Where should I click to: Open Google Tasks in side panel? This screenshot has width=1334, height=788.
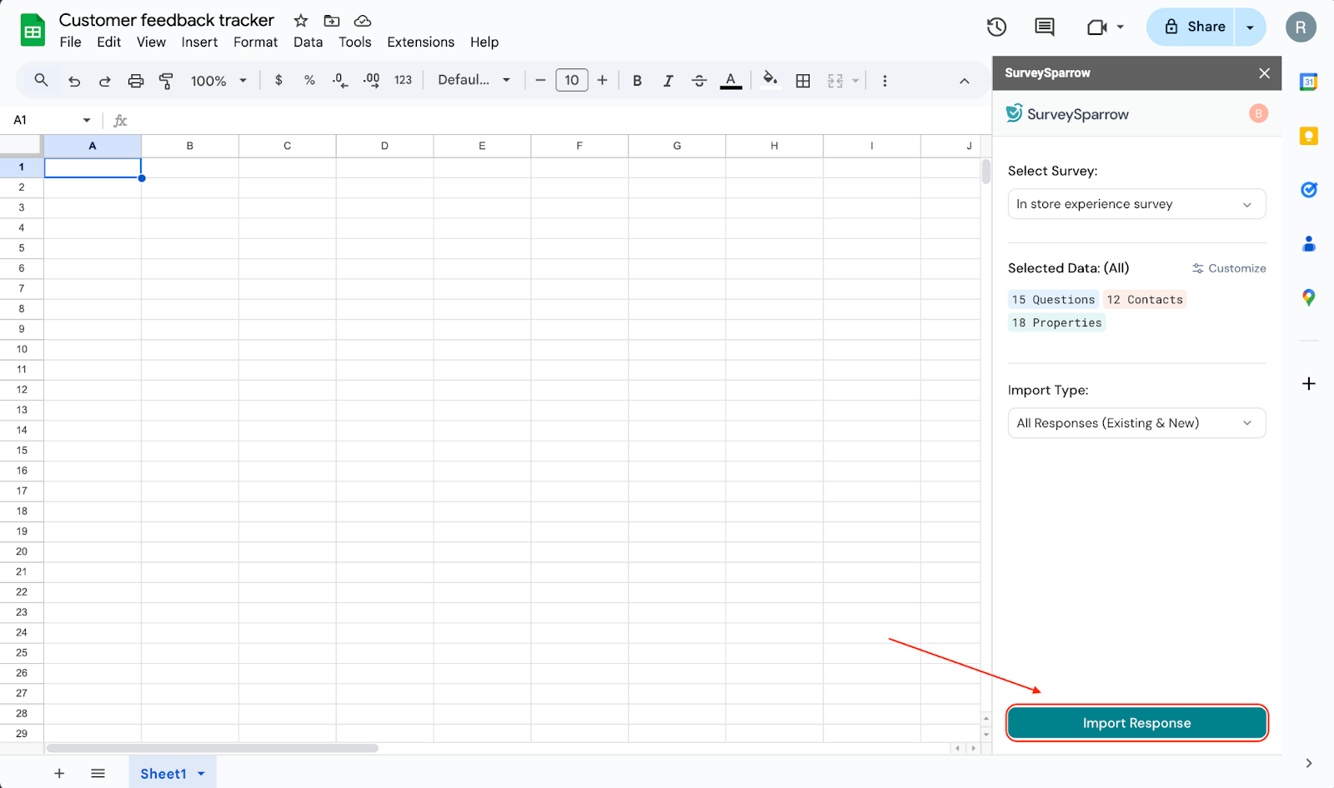1308,190
